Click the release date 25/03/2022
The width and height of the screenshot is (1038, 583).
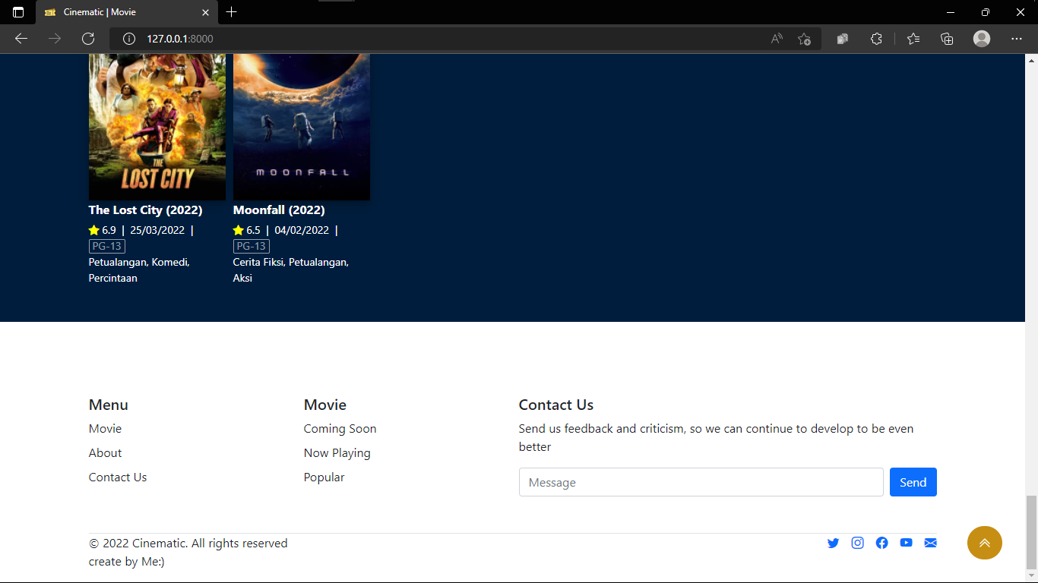pyautogui.click(x=157, y=230)
